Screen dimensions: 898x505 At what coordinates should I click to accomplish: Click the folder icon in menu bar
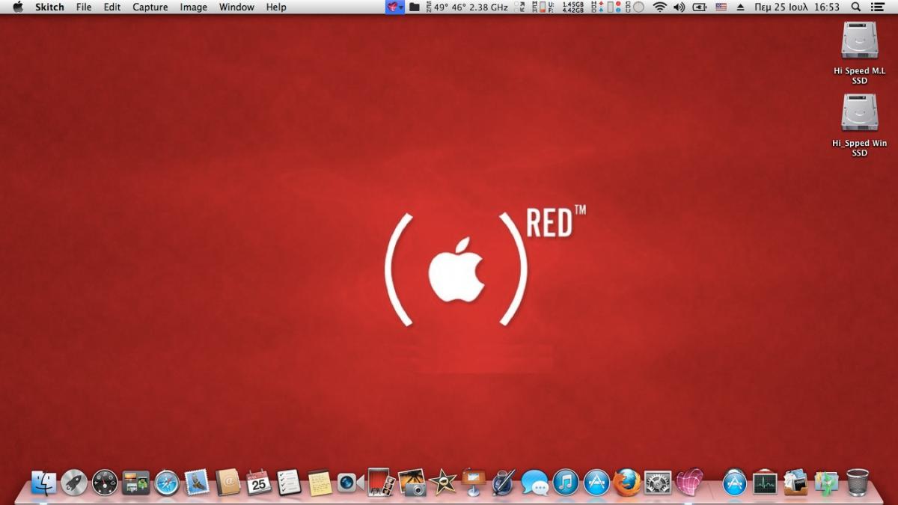point(415,7)
